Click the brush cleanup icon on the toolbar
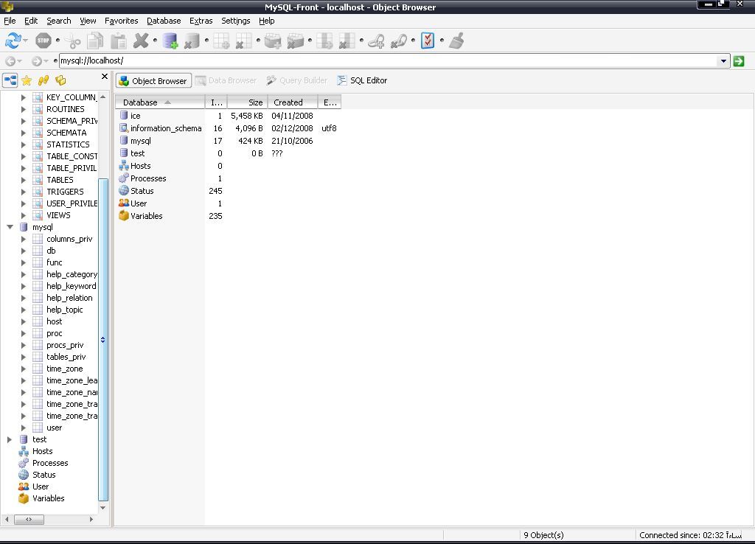755x544 pixels. 456,41
